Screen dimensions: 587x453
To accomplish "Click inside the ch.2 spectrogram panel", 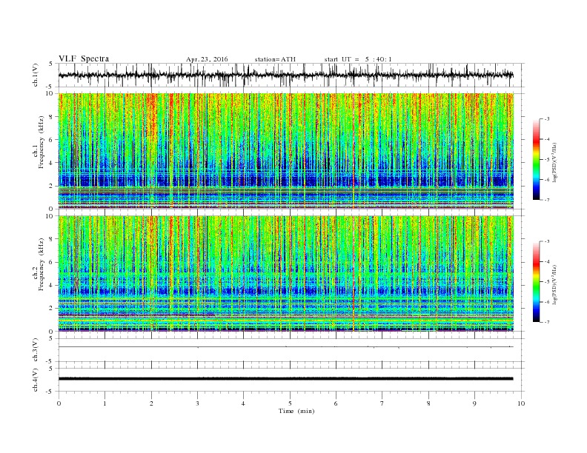I will click(286, 273).
